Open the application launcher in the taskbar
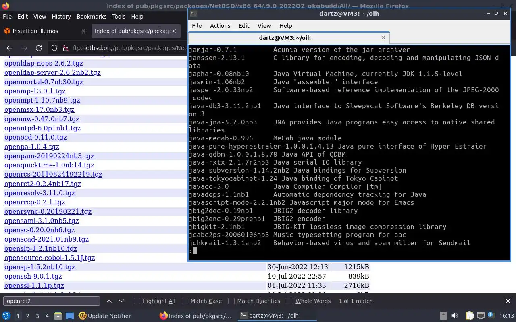Image resolution: width=516 pixels, height=322 pixels. click(6, 316)
